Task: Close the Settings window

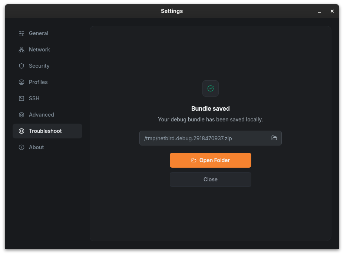Action: click(x=332, y=11)
